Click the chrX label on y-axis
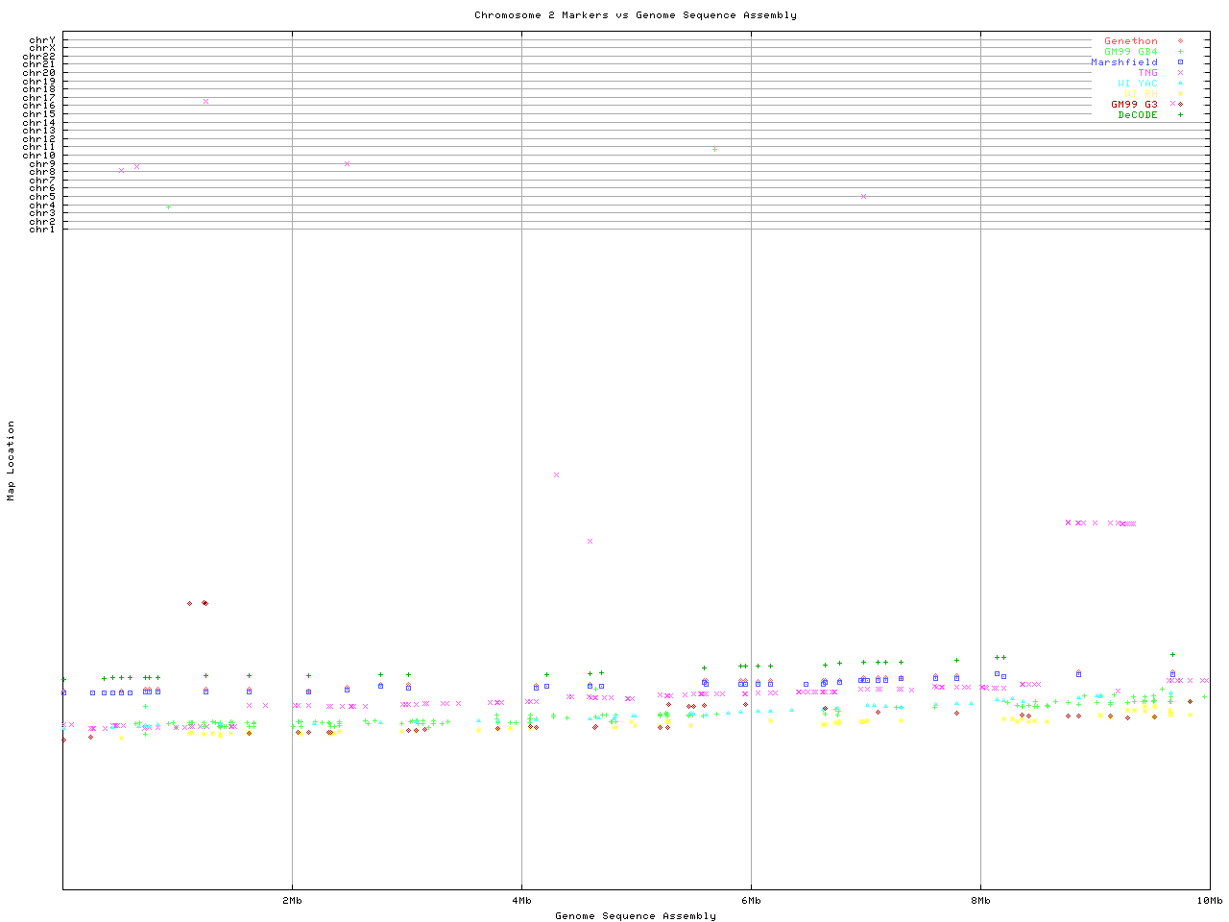Image resolution: width=1229 pixels, height=922 pixels. [42, 48]
